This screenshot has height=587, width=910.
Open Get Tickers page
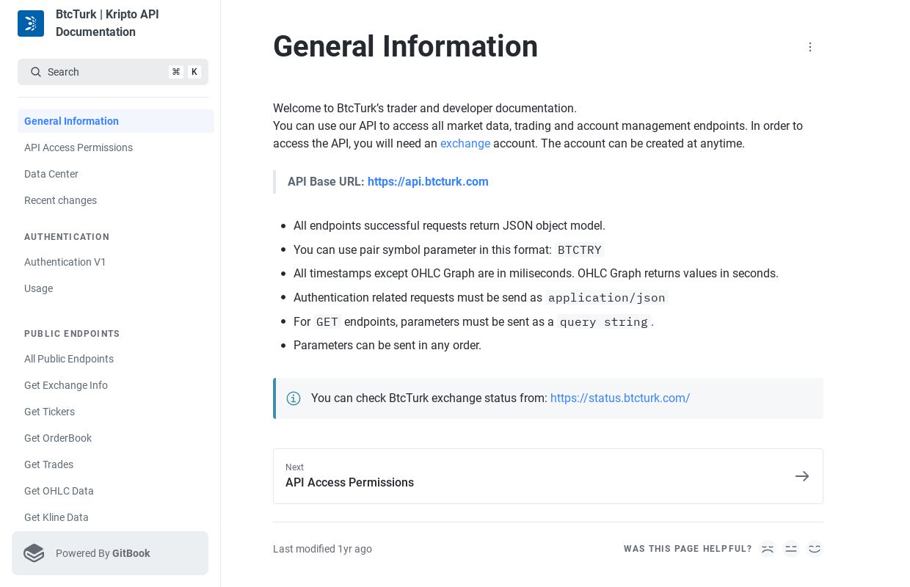click(x=116, y=412)
